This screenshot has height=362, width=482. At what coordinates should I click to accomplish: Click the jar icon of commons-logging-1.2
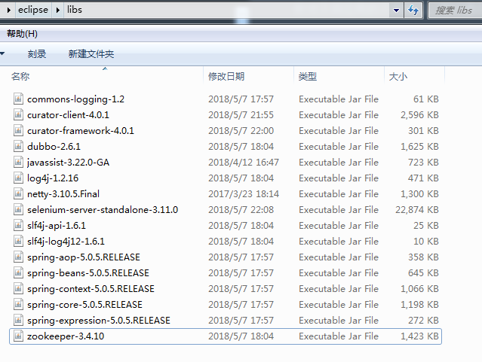point(18,99)
